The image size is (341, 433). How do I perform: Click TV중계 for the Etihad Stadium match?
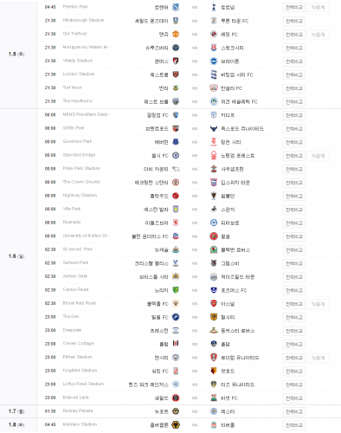[x=318, y=358]
